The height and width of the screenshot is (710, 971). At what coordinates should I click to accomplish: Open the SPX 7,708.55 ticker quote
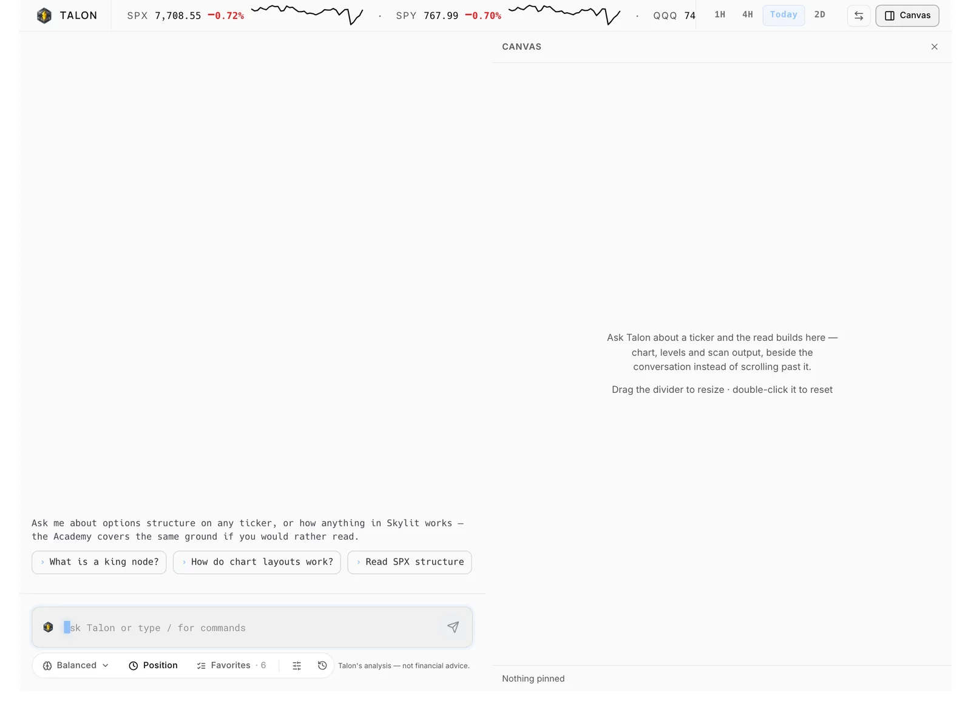pyautogui.click(x=164, y=16)
